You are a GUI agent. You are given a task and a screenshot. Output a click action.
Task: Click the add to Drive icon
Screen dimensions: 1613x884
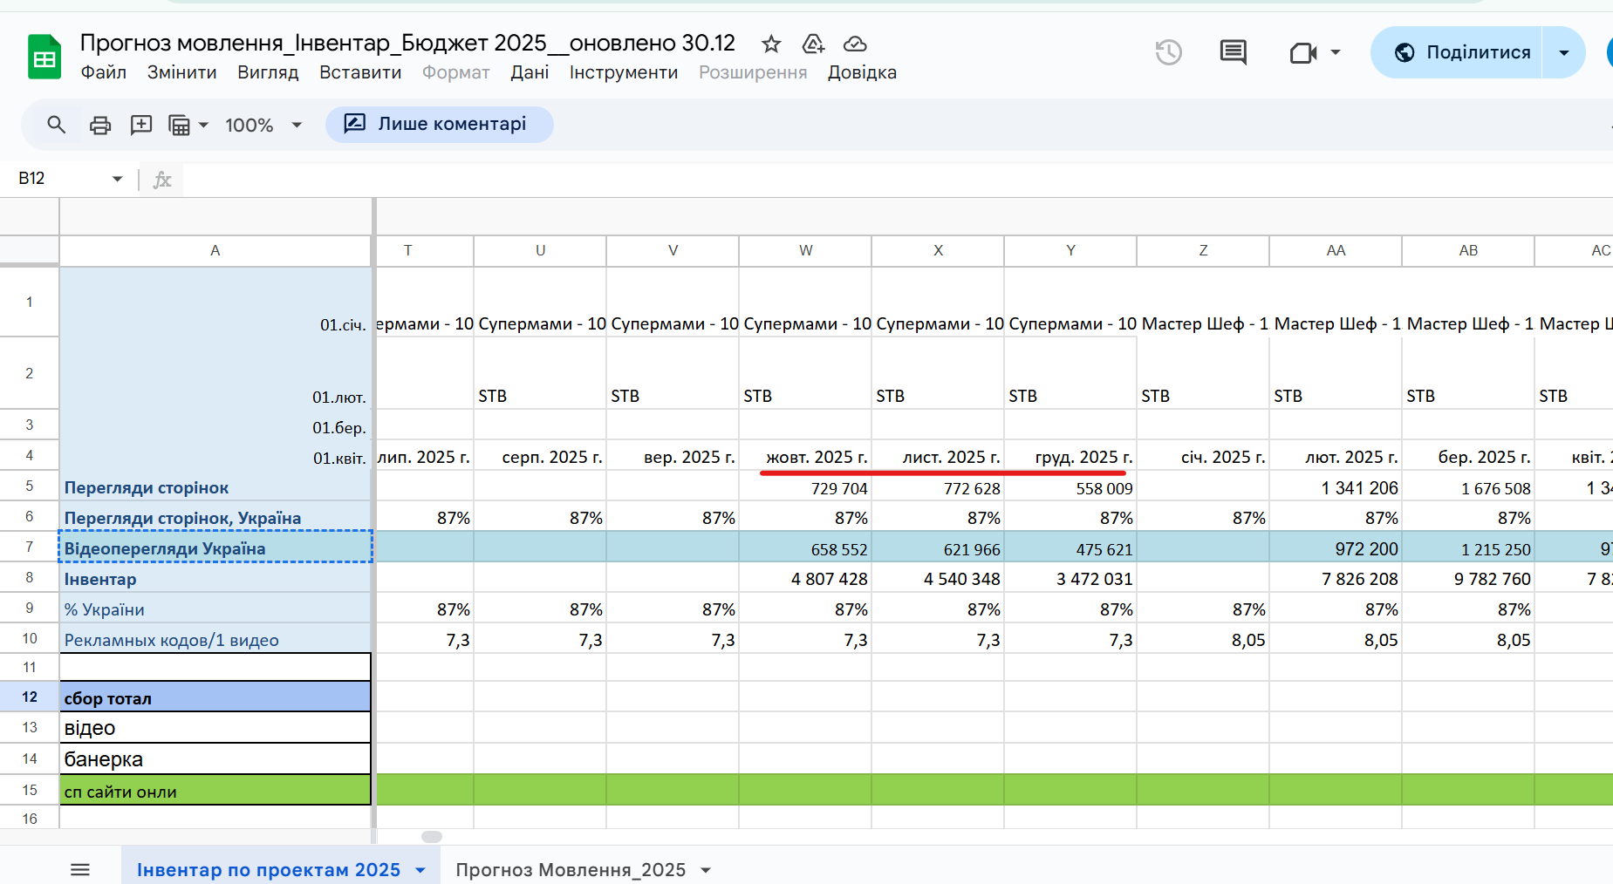[x=813, y=44]
